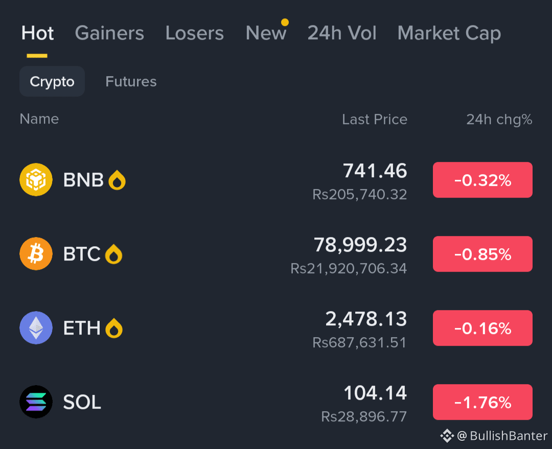Open the Market Cap tab

pos(449,34)
